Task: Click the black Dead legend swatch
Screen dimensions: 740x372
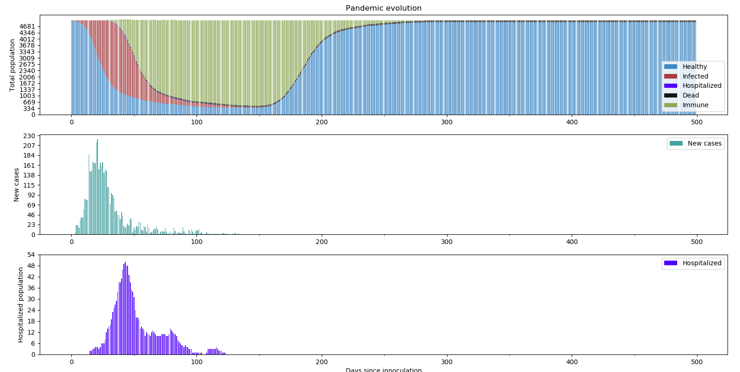Action: tap(670, 95)
